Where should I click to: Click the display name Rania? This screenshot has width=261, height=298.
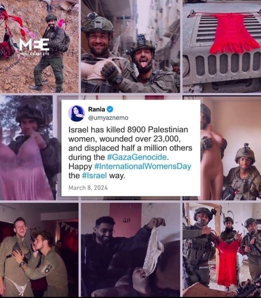point(97,110)
